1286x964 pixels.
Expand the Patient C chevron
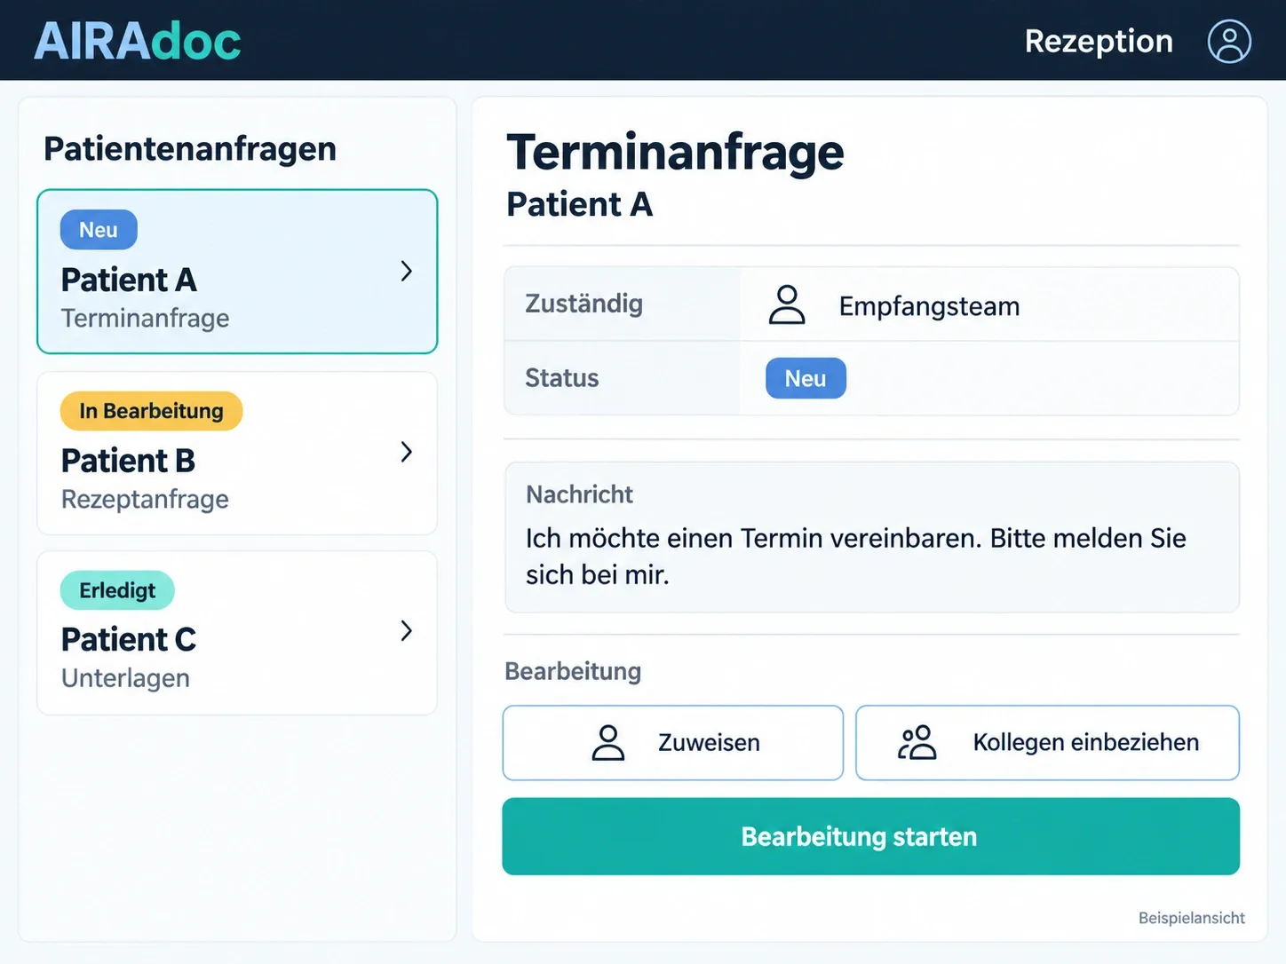[407, 630]
